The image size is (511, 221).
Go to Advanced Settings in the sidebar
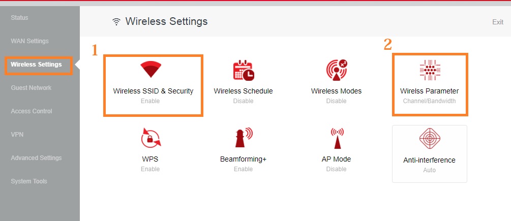(x=36, y=158)
